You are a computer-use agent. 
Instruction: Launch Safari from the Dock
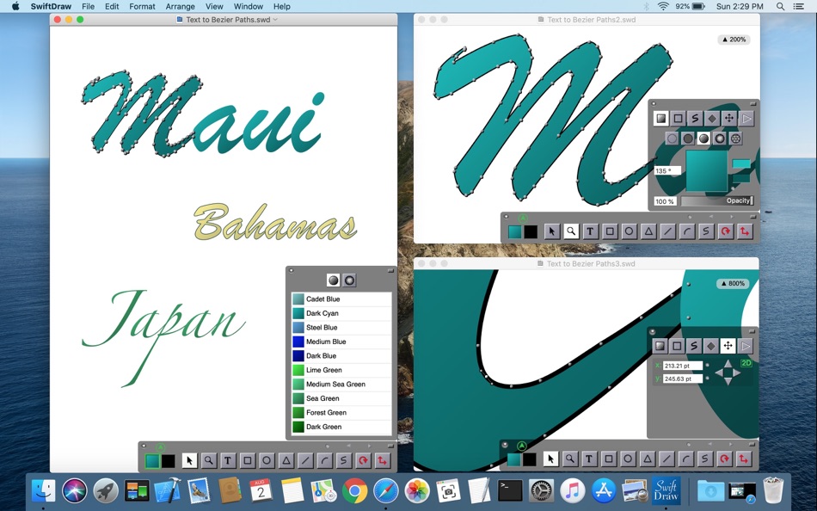pyautogui.click(x=385, y=490)
